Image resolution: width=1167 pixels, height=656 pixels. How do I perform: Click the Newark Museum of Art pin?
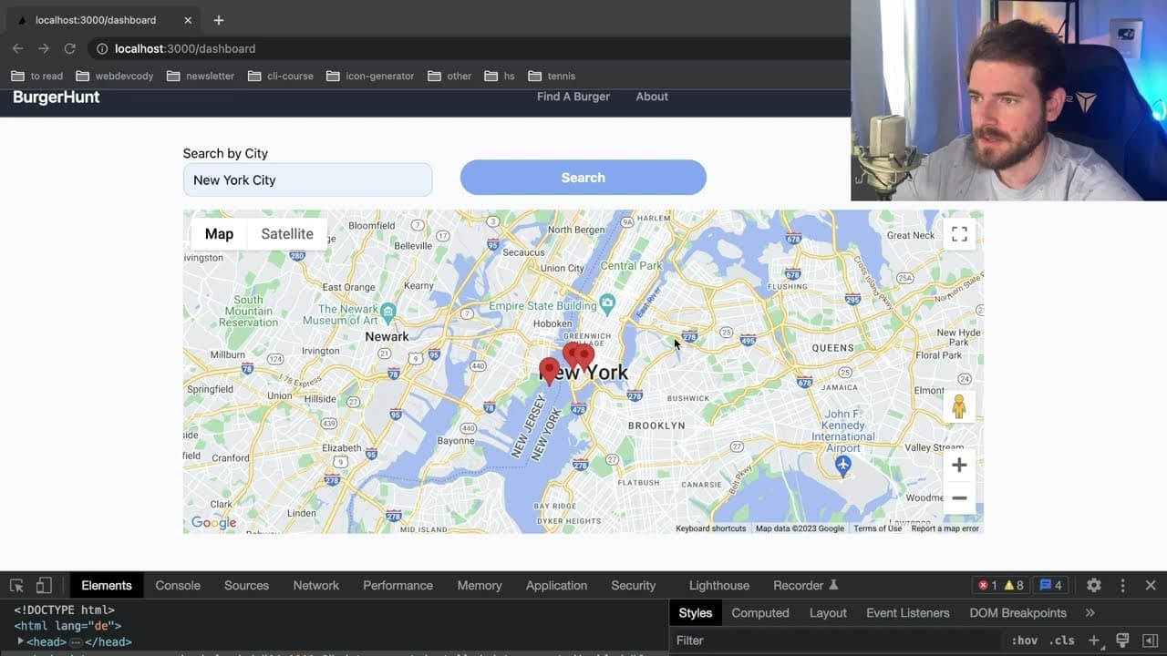click(x=388, y=313)
